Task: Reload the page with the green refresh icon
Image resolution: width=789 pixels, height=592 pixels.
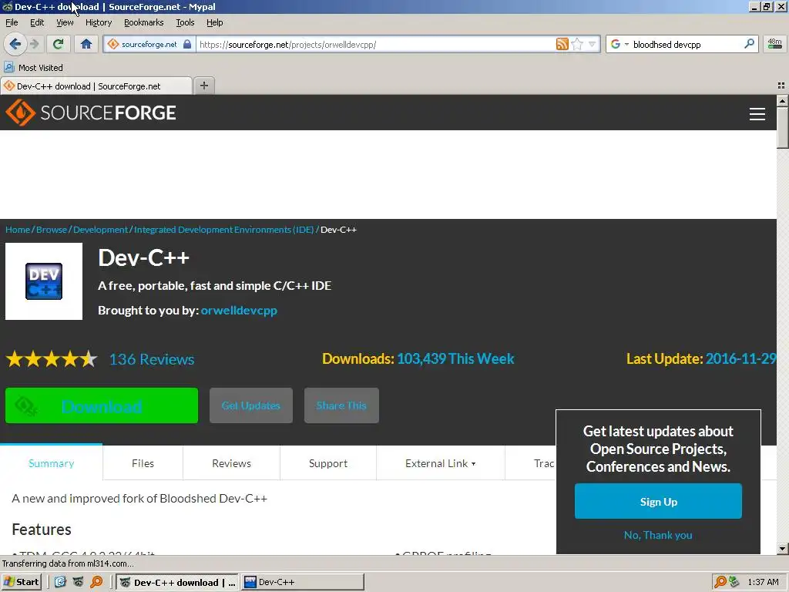Action: pyautogui.click(x=59, y=44)
